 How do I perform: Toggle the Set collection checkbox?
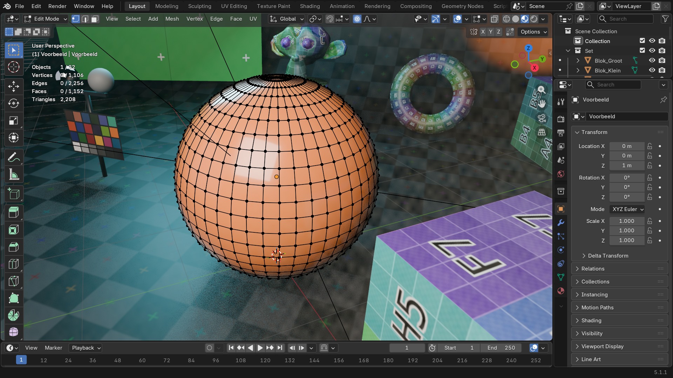coord(642,51)
